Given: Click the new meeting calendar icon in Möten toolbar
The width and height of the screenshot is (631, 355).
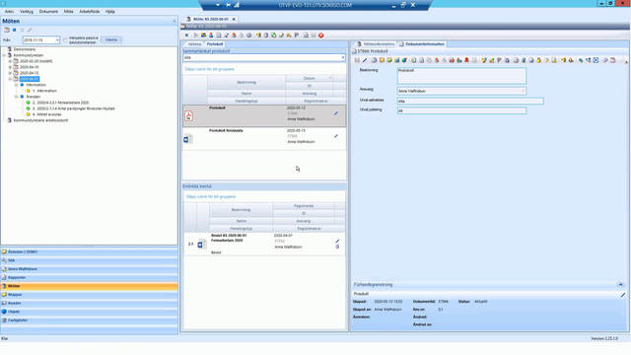Looking at the screenshot, I should click(7, 30).
